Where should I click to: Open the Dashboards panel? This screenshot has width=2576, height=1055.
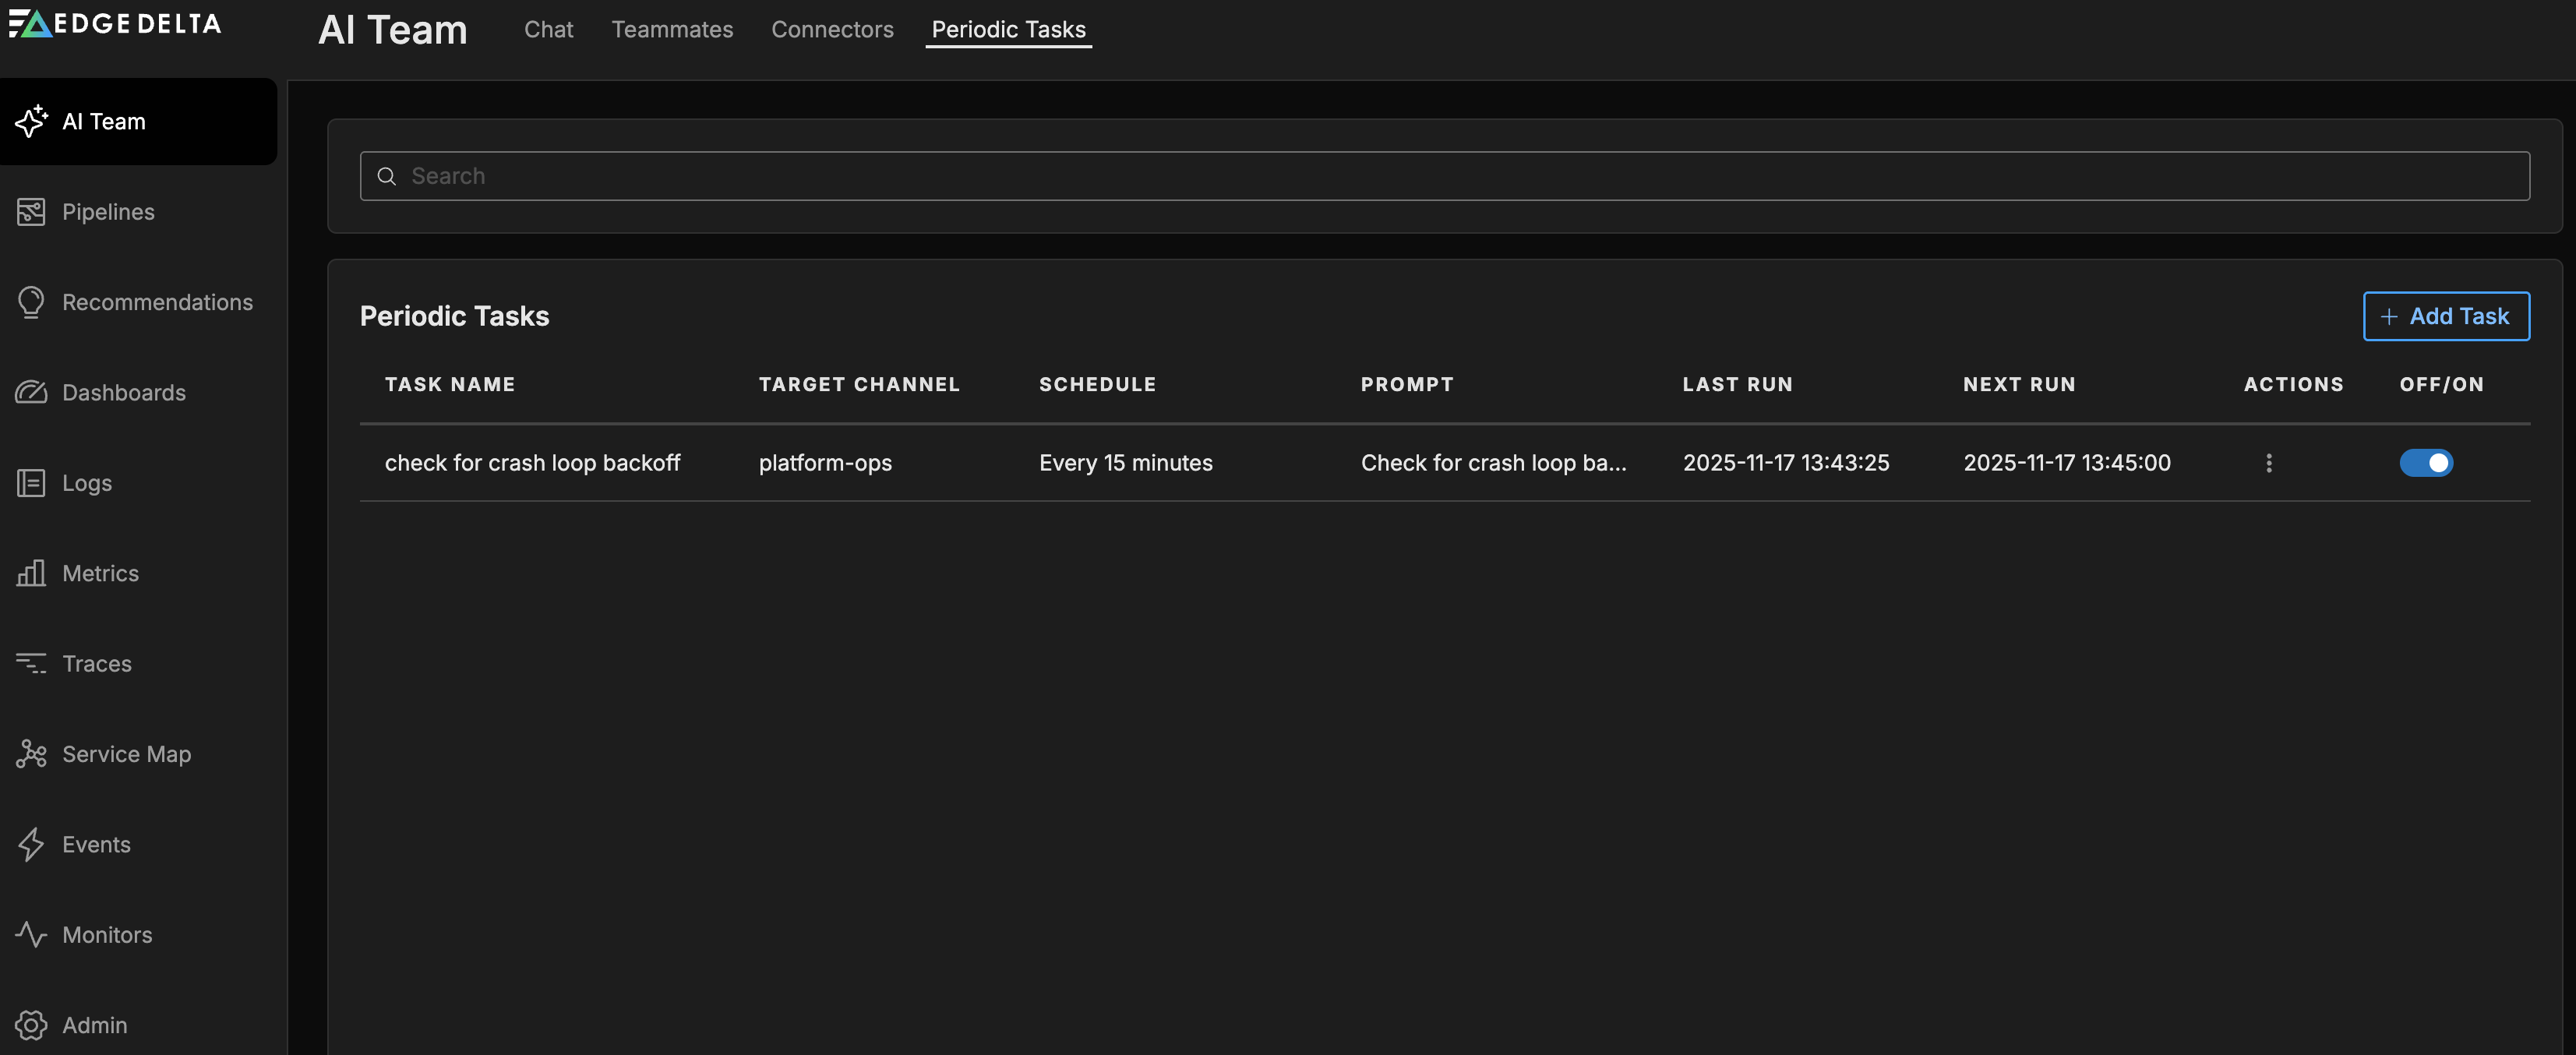point(124,392)
